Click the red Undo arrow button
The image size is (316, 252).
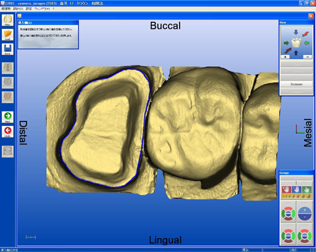pos(8,131)
